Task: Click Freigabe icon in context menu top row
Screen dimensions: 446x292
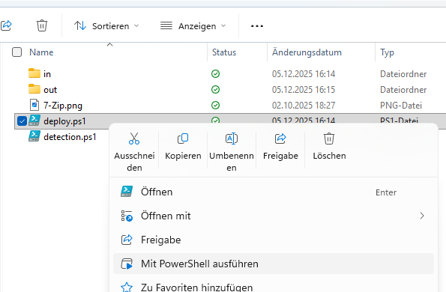Action: tap(280, 139)
